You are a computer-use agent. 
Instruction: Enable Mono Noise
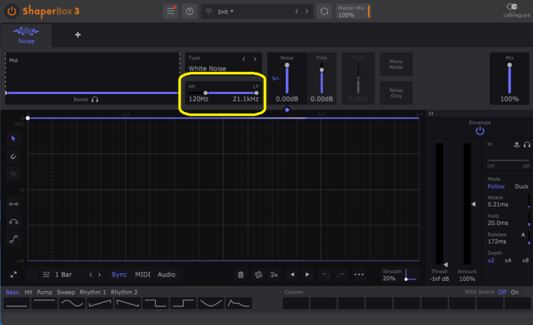tap(396, 65)
